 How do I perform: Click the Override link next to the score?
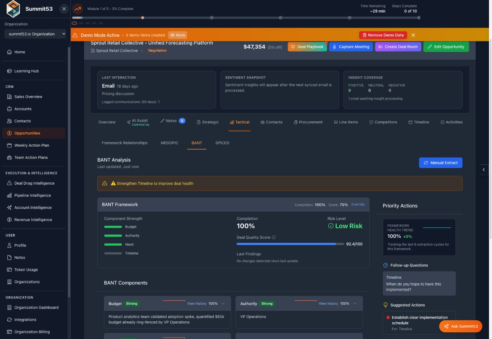coord(357,205)
